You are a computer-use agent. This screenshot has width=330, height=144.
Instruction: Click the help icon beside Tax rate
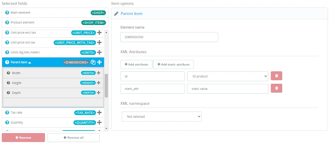(x=7, y=113)
